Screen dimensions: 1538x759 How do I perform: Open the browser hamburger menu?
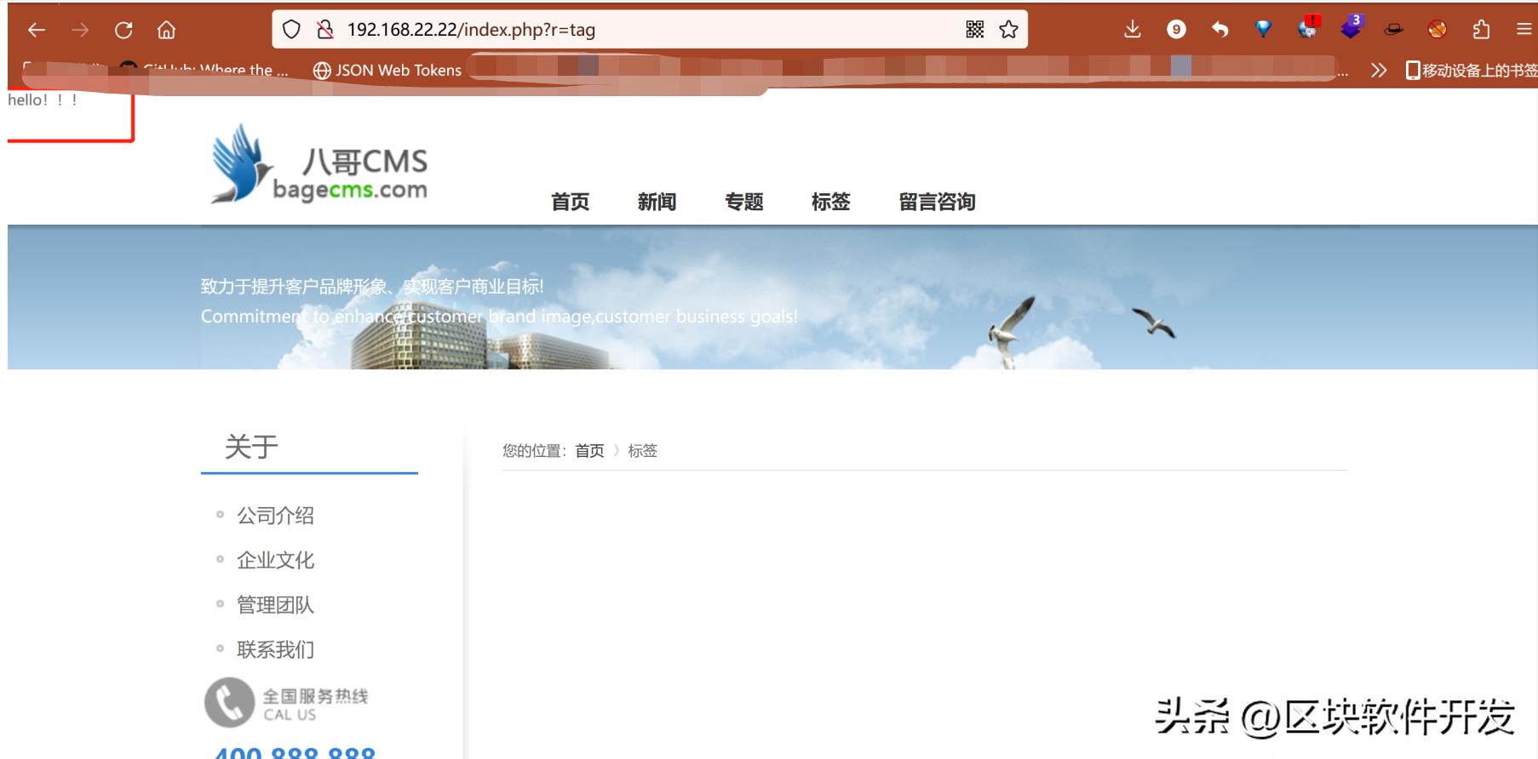click(x=1524, y=30)
